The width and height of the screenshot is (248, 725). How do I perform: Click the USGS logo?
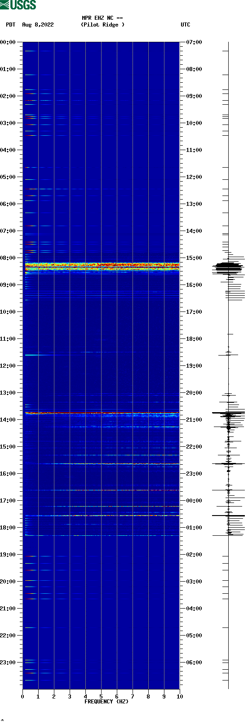[18, 5]
